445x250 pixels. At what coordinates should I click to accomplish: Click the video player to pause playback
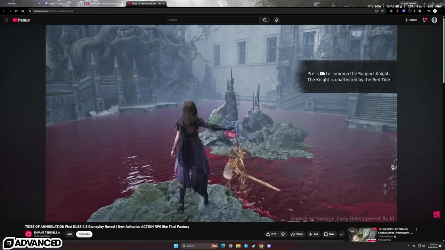(x=221, y=123)
